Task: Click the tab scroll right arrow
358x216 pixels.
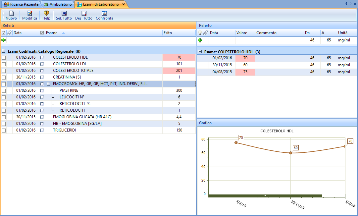Action: coord(350,3)
